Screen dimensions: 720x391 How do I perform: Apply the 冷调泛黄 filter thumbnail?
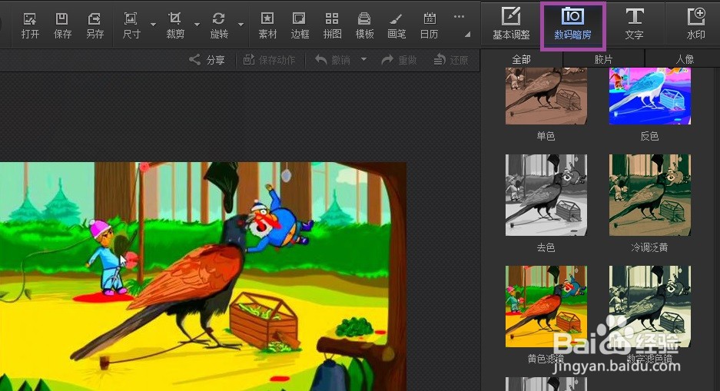coord(650,195)
